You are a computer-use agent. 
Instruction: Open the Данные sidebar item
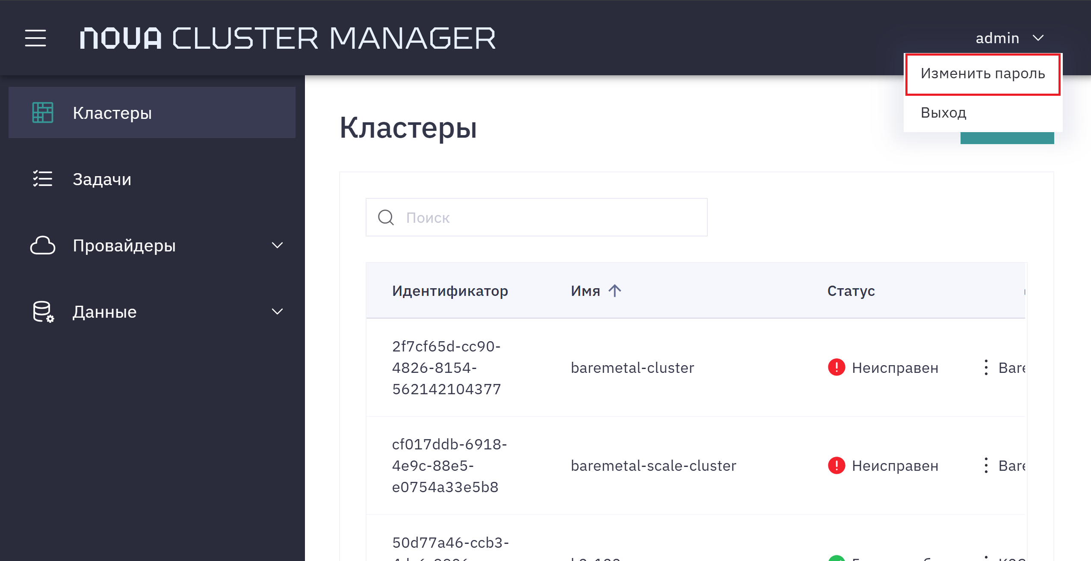152,312
